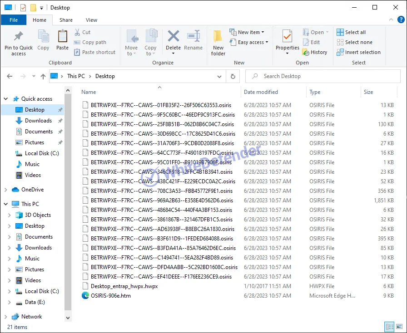
Task: Switch to large icons view
Action: point(398,327)
